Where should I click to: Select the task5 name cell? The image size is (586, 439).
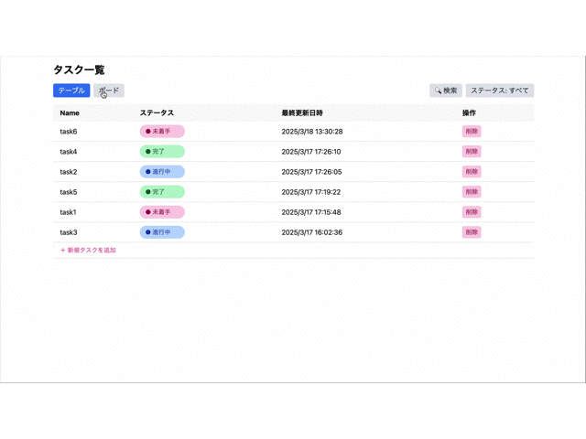(69, 192)
